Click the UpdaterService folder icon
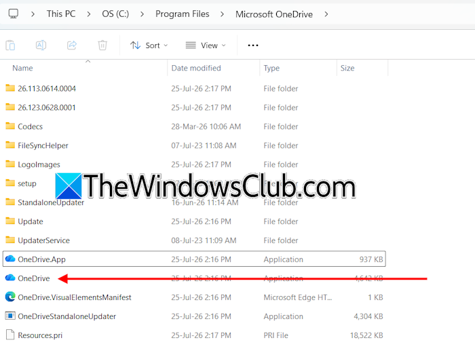This screenshot has width=475, height=355. (x=10, y=240)
